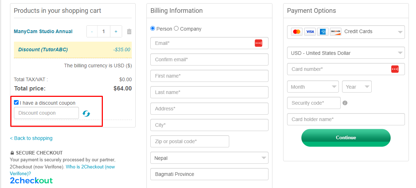Click 'The billing currency is USD ($)' text
This screenshot has height=188, width=416.
coord(98,66)
